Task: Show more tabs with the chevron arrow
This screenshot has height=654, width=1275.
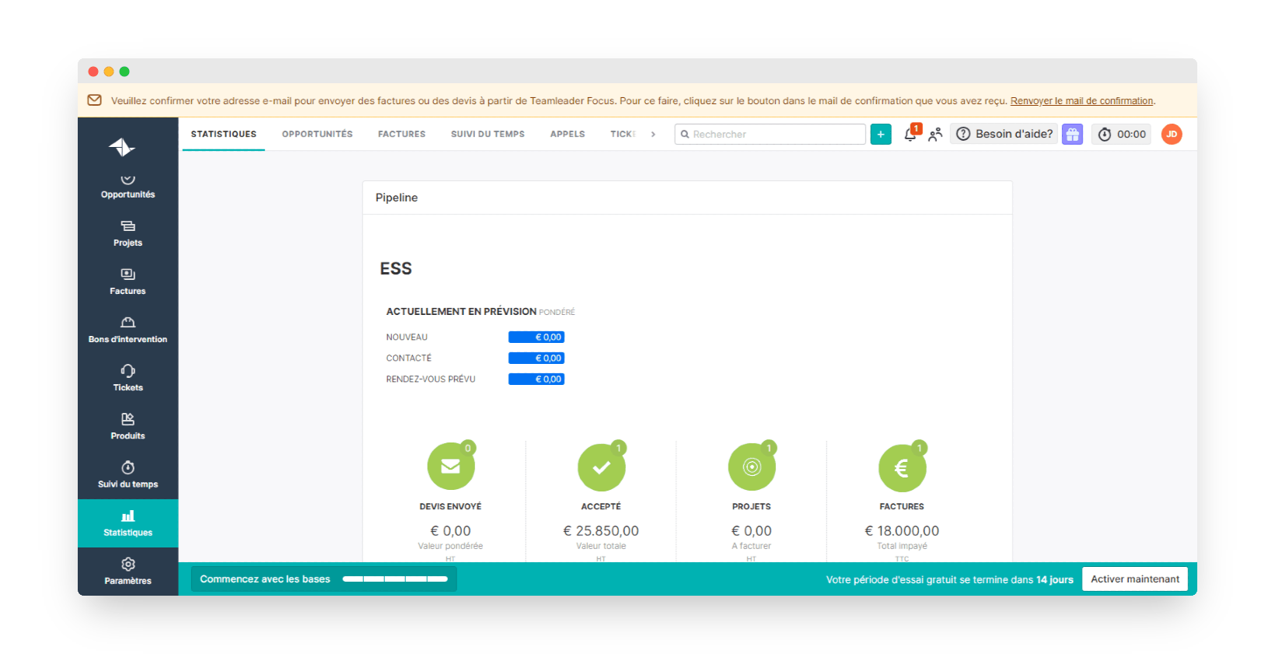Action: click(x=653, y=134)
